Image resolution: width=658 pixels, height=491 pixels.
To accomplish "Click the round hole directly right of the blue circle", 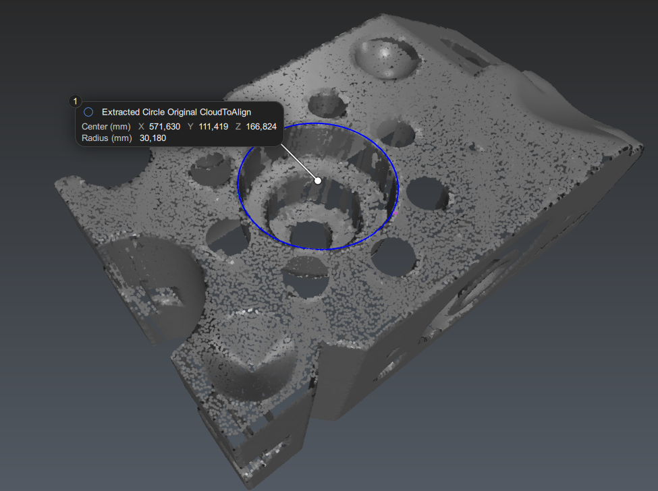I will (427, 193).
